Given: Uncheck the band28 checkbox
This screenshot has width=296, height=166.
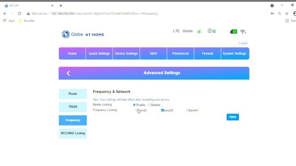Looking at the screenshot, I should [162, 110].
